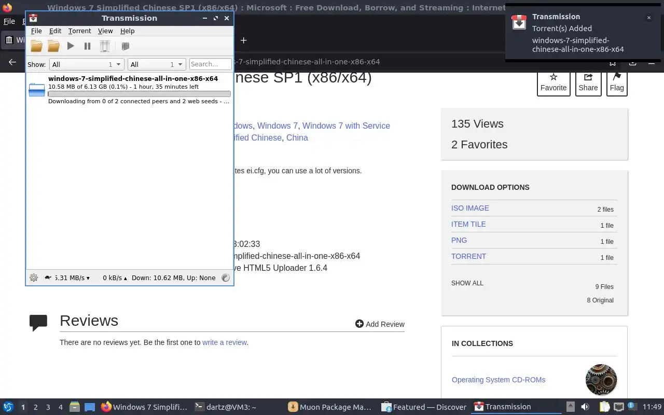The height and width of the screenshot is (415, 664).
Task: Open China topic link
Action: pos(297,137)
